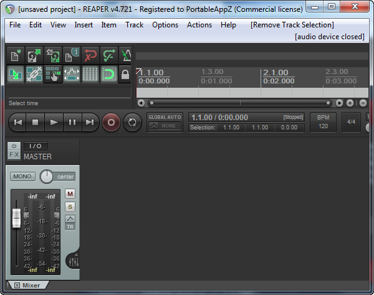Image resolution: width=374 pixels, height=295 pixels.
Task: Toggle MONO on the master track
Action: [x=22, y=177]
